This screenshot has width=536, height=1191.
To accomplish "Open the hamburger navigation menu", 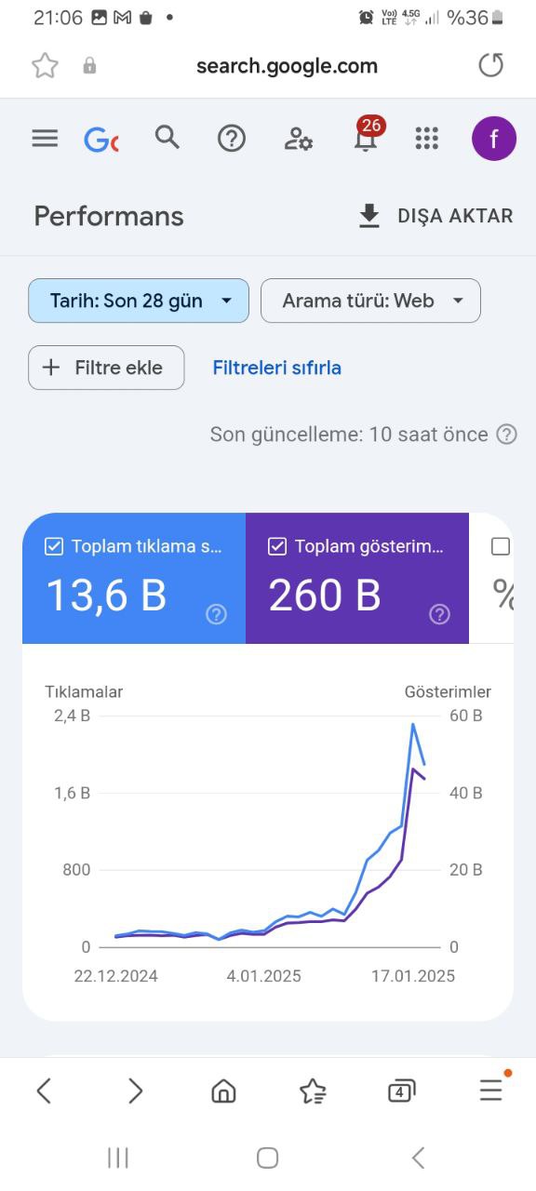I will tap(45, 139).
